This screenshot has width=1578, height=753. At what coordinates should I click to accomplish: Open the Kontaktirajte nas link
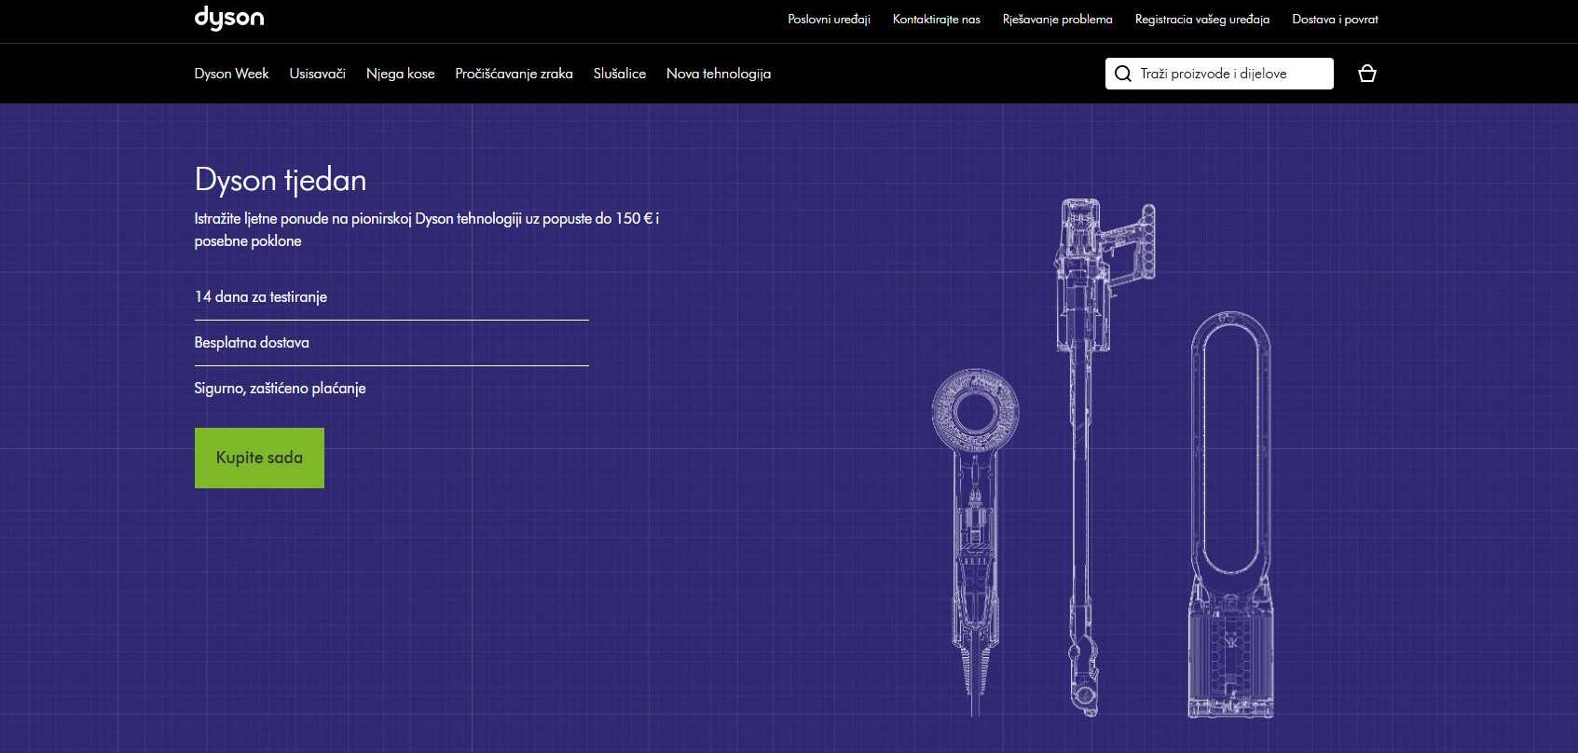point(936,19)
